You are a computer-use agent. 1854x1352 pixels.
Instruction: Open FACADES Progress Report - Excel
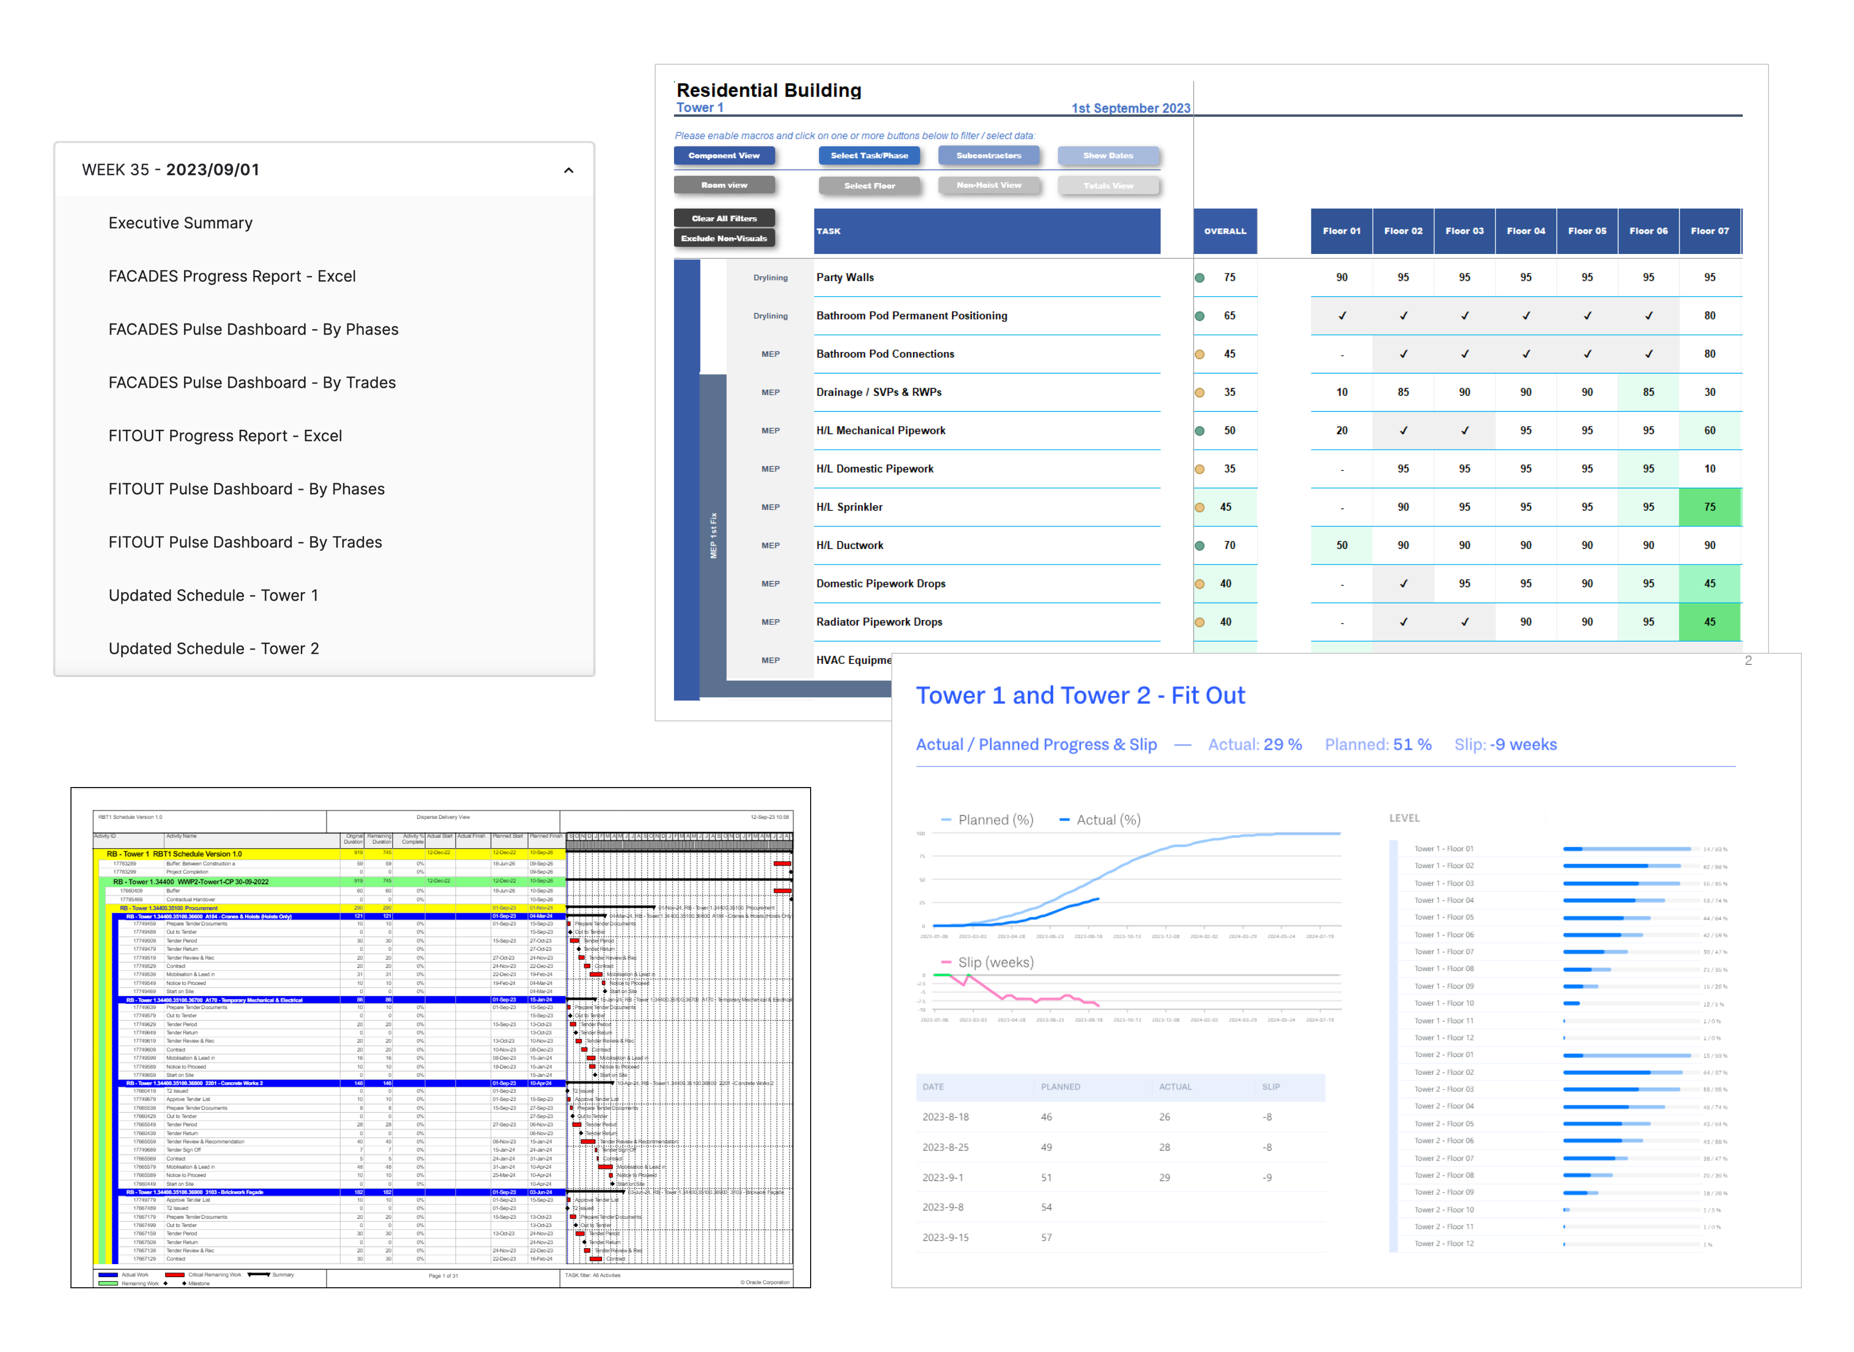(x=232, y=277)
